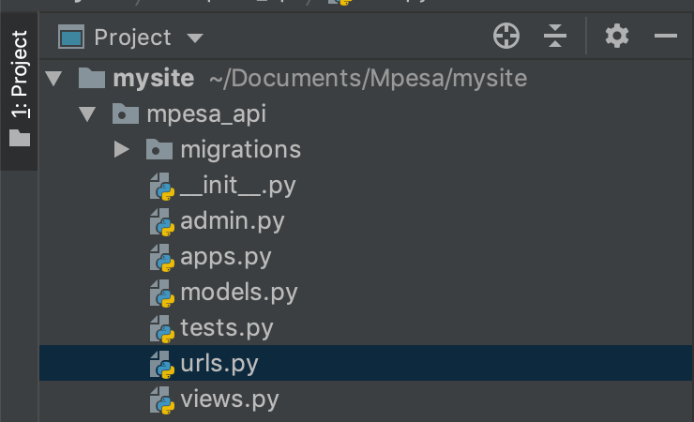
Task: Select the admin.py file name
Action: [x=233, y=221]
